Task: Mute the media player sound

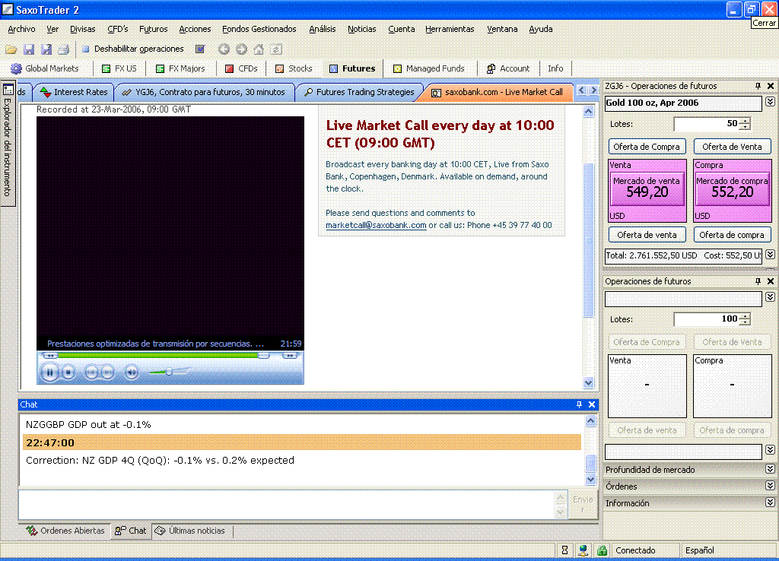Action: point(132,372)
